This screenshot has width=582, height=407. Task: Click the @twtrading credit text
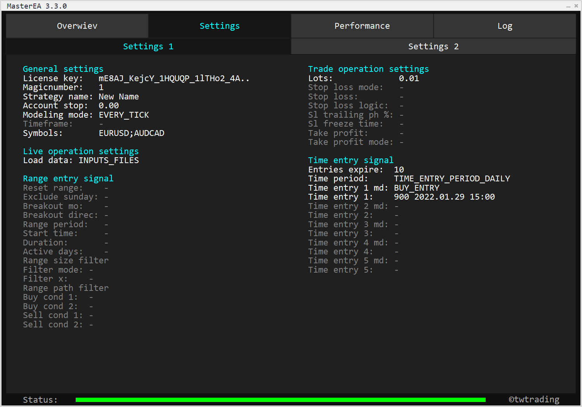[x=534, y=400]
